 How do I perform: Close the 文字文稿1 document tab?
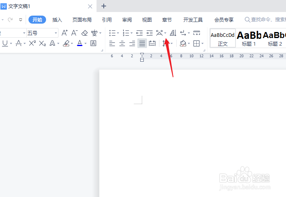tap(90, 6)
